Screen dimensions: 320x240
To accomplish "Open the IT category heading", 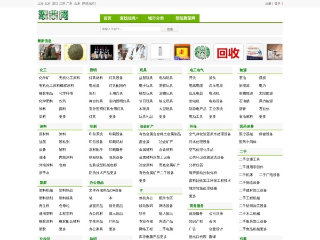I will (x=141, y=190).
